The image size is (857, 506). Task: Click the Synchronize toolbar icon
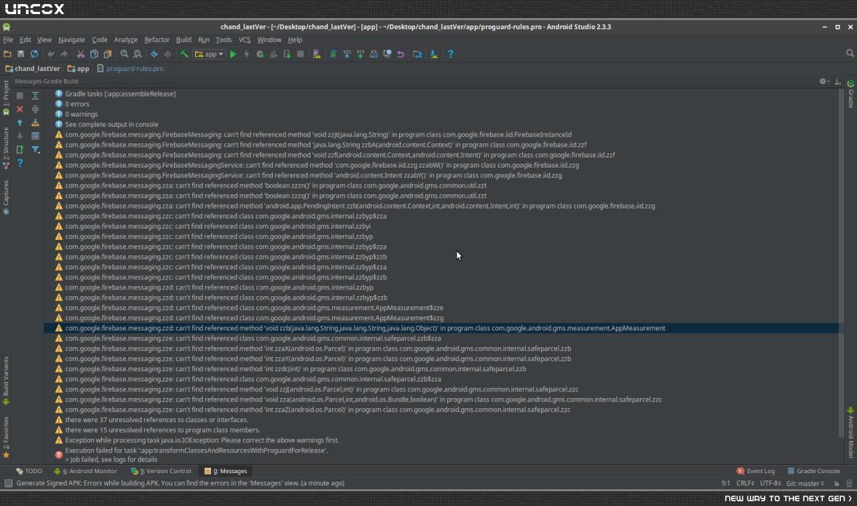coord(34,54)
